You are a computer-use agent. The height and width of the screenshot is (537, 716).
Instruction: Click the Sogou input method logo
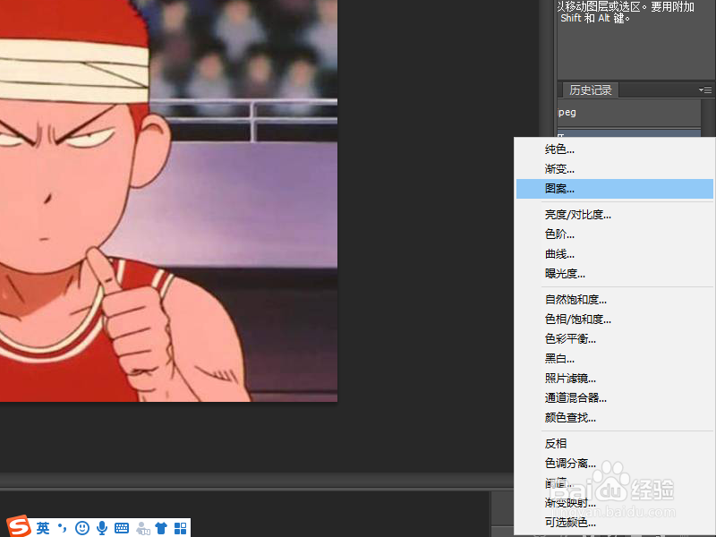[x=19, y=526]
